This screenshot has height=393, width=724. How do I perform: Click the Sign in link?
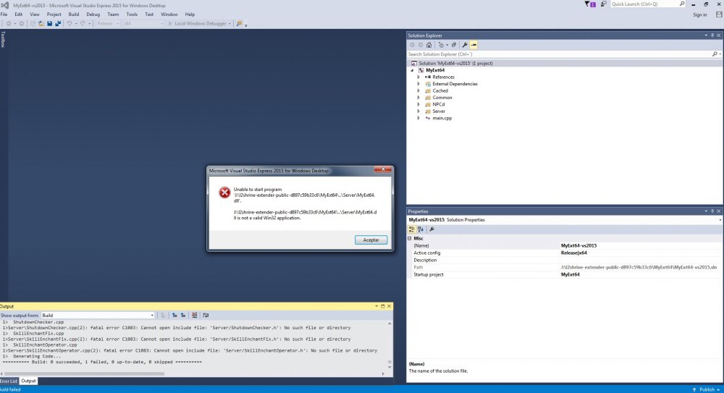tap(699, 14)
